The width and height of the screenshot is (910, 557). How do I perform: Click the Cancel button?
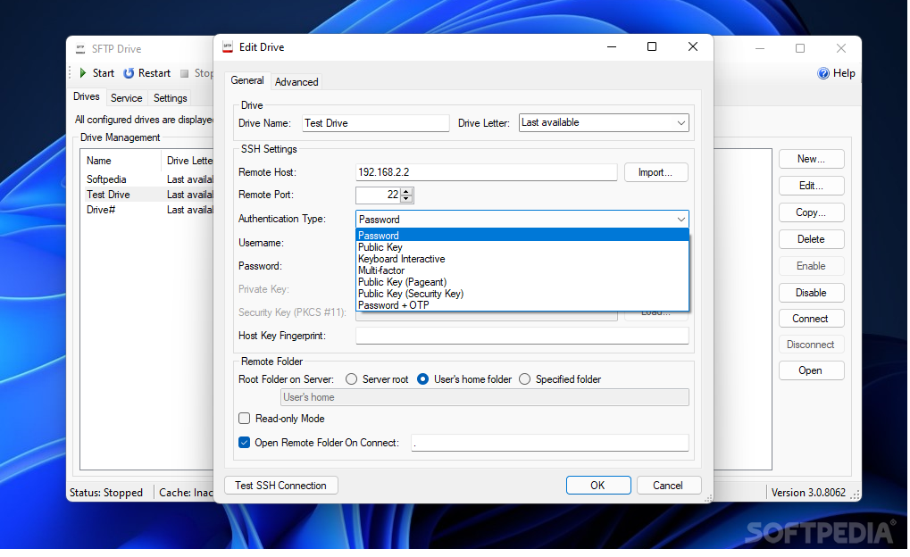click(668, 485)
